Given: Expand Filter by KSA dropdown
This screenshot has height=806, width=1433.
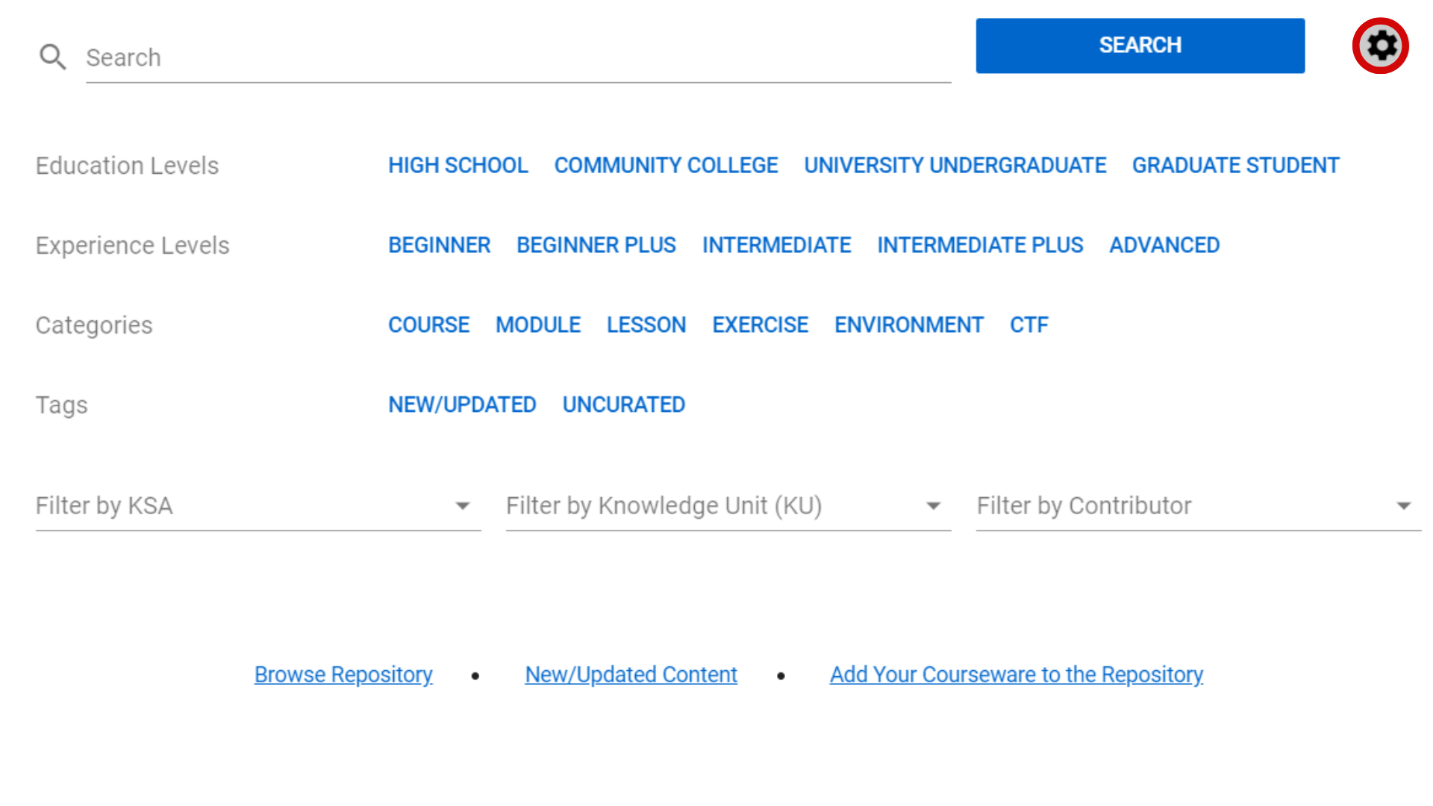Looking at the screenshot, I should (463, 504).
